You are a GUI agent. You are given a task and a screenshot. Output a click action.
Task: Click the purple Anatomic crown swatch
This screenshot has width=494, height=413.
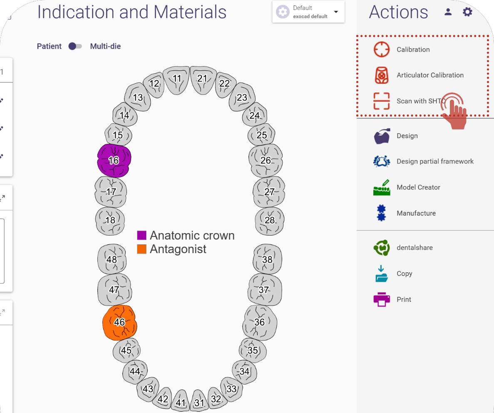pos(142,236)
